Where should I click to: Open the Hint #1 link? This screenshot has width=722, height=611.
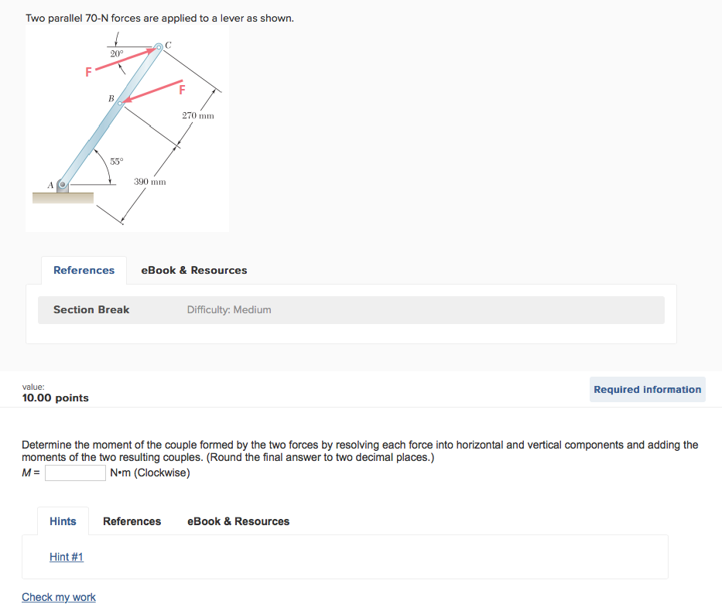(x=67, y=557)
